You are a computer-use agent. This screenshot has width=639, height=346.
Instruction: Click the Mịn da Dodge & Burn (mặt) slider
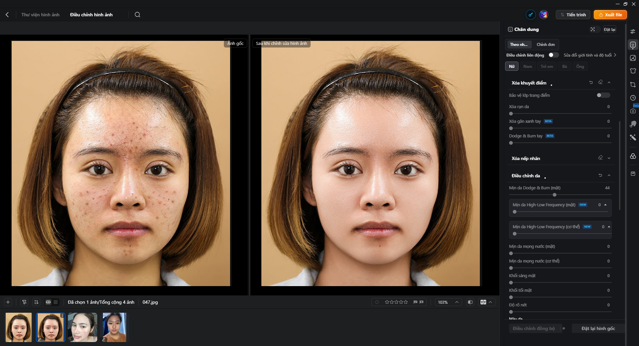pos(560,195)
